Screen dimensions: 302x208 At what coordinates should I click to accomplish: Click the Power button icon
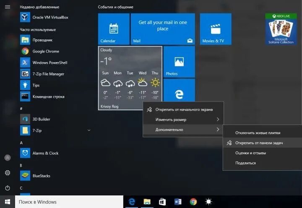[x=8, y=188]
